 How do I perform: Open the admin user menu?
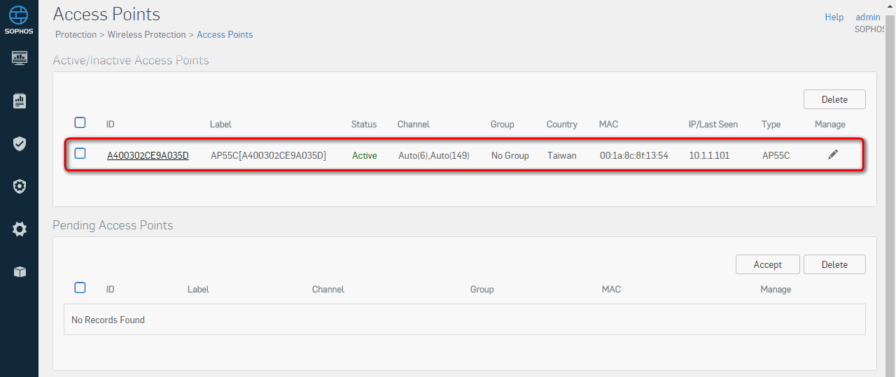868,17
